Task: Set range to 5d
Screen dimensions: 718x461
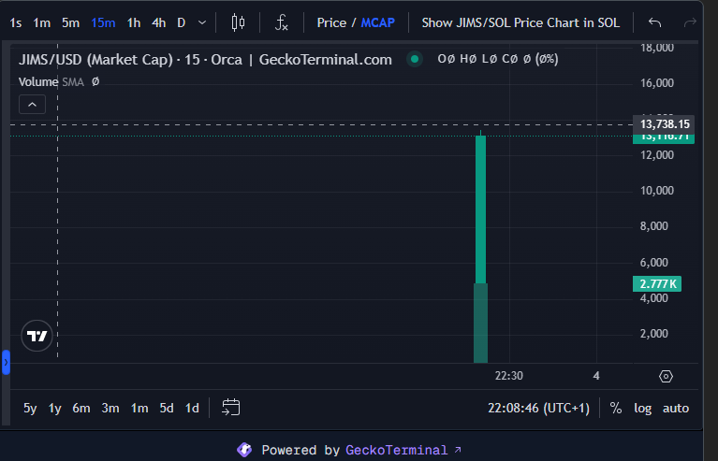Action: (167, 408)
